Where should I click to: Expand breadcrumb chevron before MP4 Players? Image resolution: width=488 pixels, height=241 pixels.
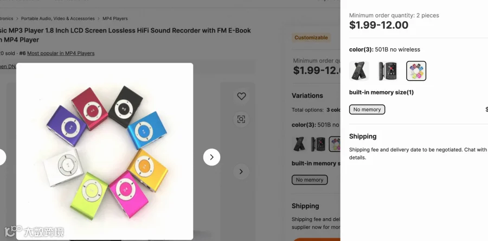coord(99,18)
